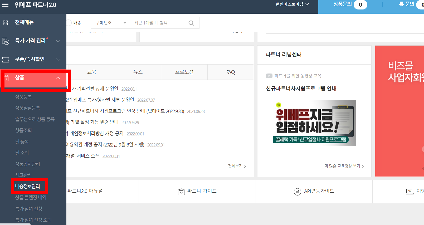Open 솔루션으로 상품 등록 menu item
This screenshot has width=424, height=225.
(35, 119)
